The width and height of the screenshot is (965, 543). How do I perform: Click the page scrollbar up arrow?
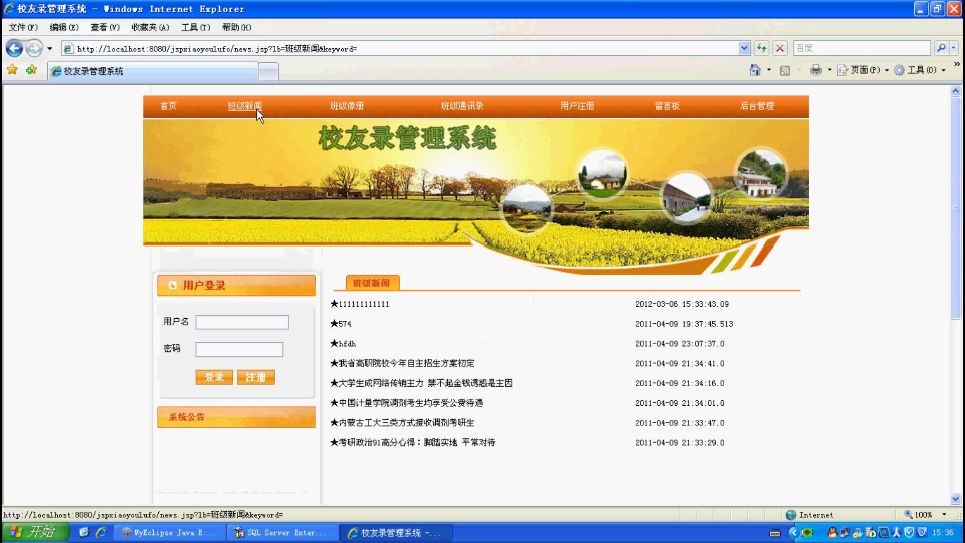[955, 91]
